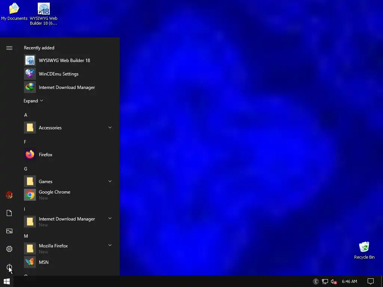Click the Recently added heading

(39, 48)
